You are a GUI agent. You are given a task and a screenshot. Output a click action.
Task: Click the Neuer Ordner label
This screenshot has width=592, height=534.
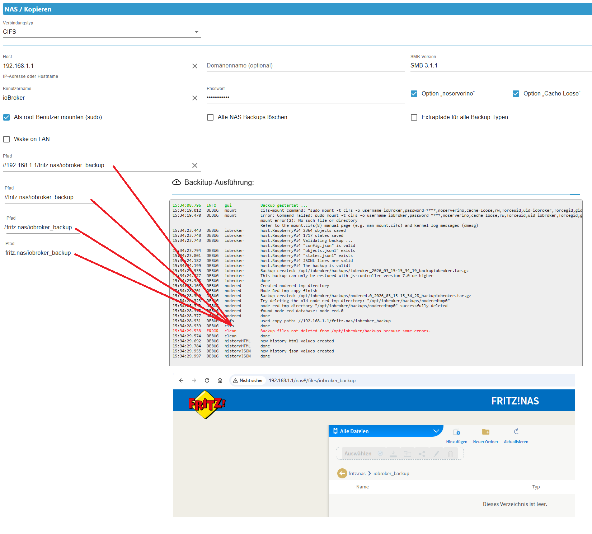486,442
